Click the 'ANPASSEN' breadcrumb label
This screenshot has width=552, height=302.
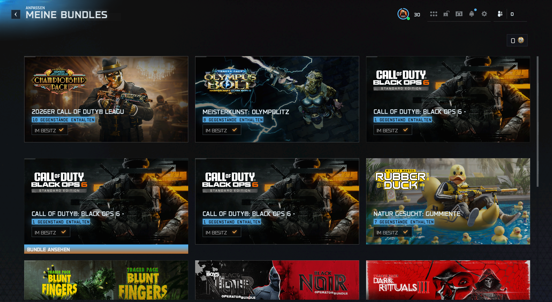[35, 8]
